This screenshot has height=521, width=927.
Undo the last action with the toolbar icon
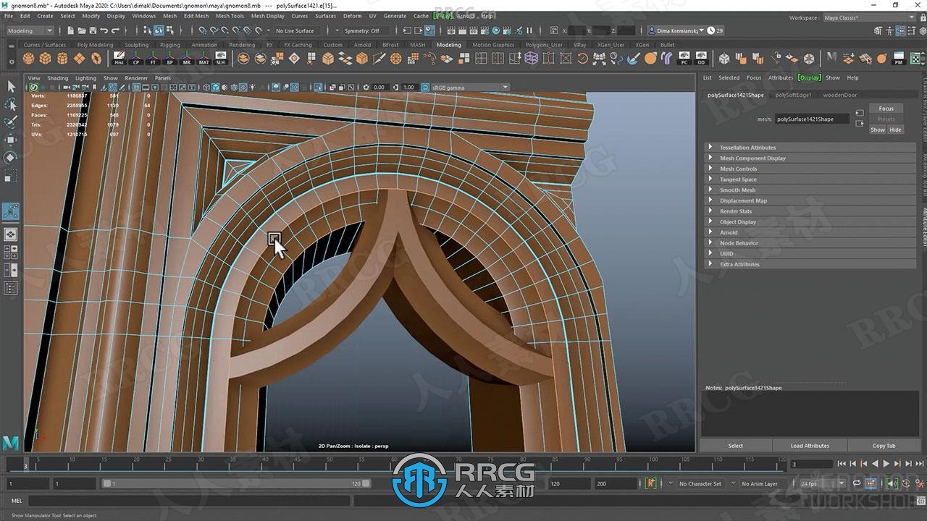coord(104,30)
